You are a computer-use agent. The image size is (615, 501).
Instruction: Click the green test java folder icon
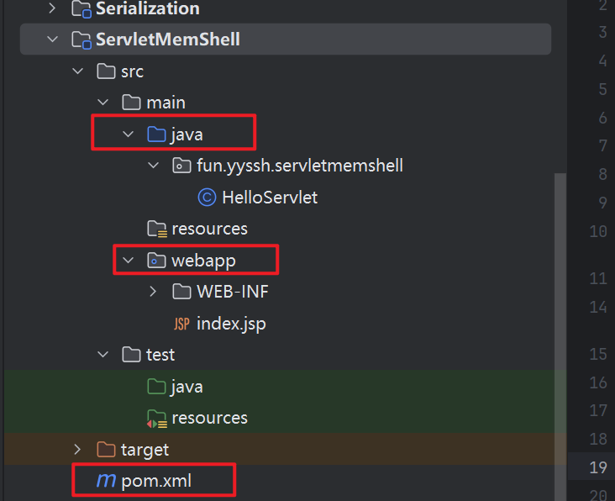click(x=156, y=387)
